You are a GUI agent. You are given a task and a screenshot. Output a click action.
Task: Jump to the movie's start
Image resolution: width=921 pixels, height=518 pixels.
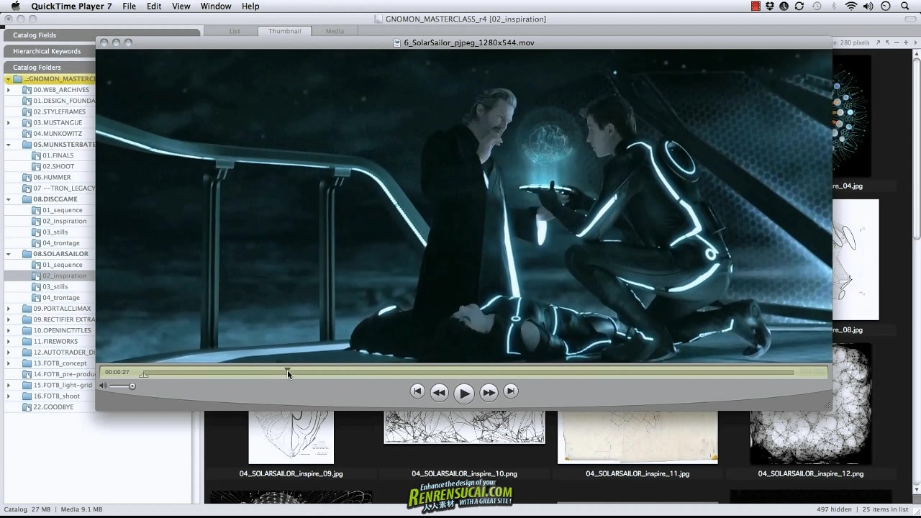417,391
